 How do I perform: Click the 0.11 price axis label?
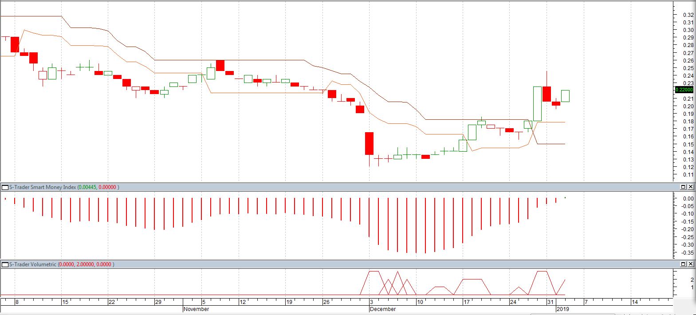tap(688, 175)
